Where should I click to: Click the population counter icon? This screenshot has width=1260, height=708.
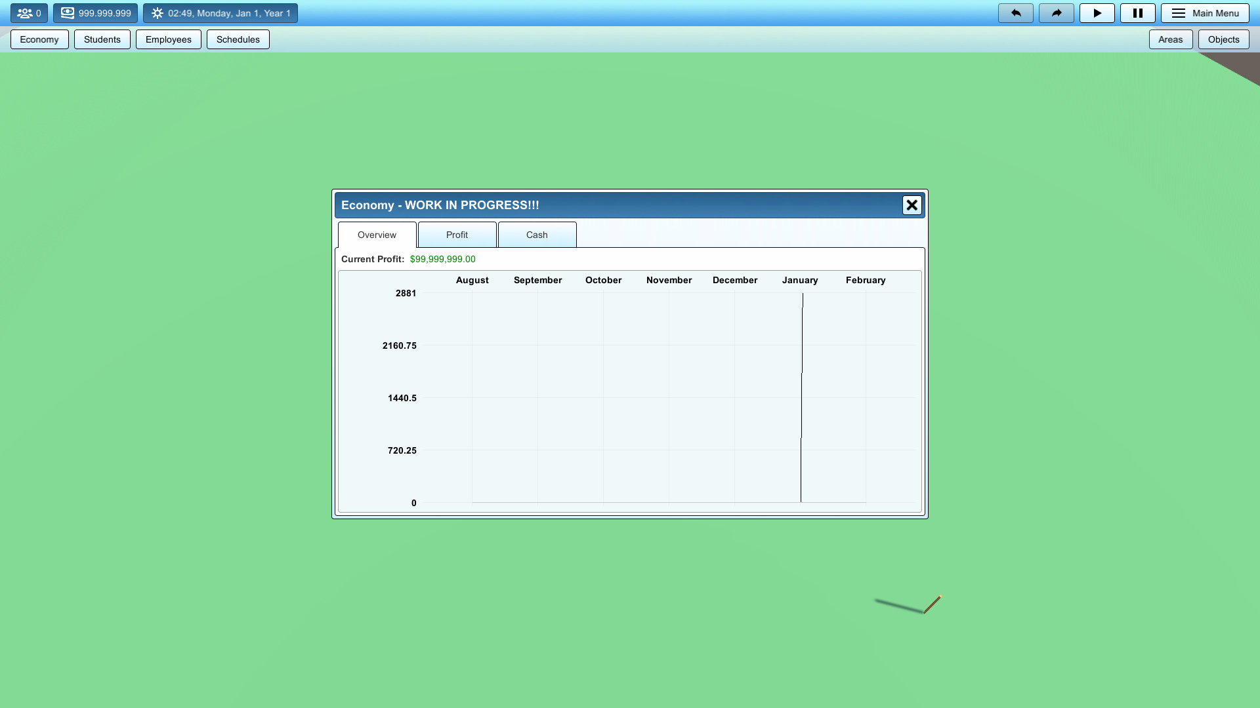25,12
